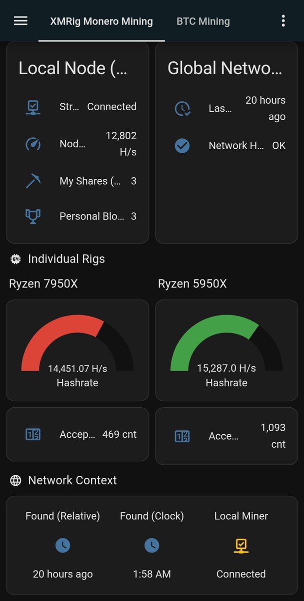Click the Found (Clock) clock icon
Image resolution: width=304 pixels, height=601 pixels.
click(x=151, y=545)
